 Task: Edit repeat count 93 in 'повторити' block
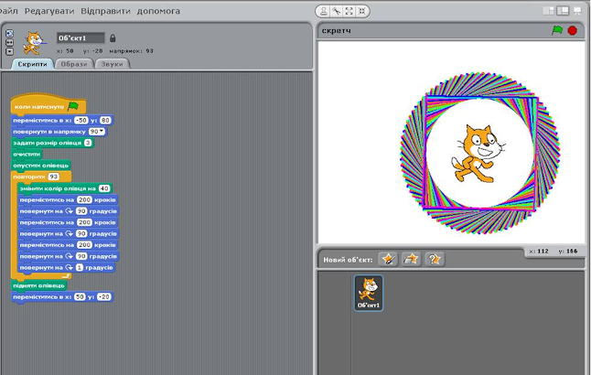(54, 177)
